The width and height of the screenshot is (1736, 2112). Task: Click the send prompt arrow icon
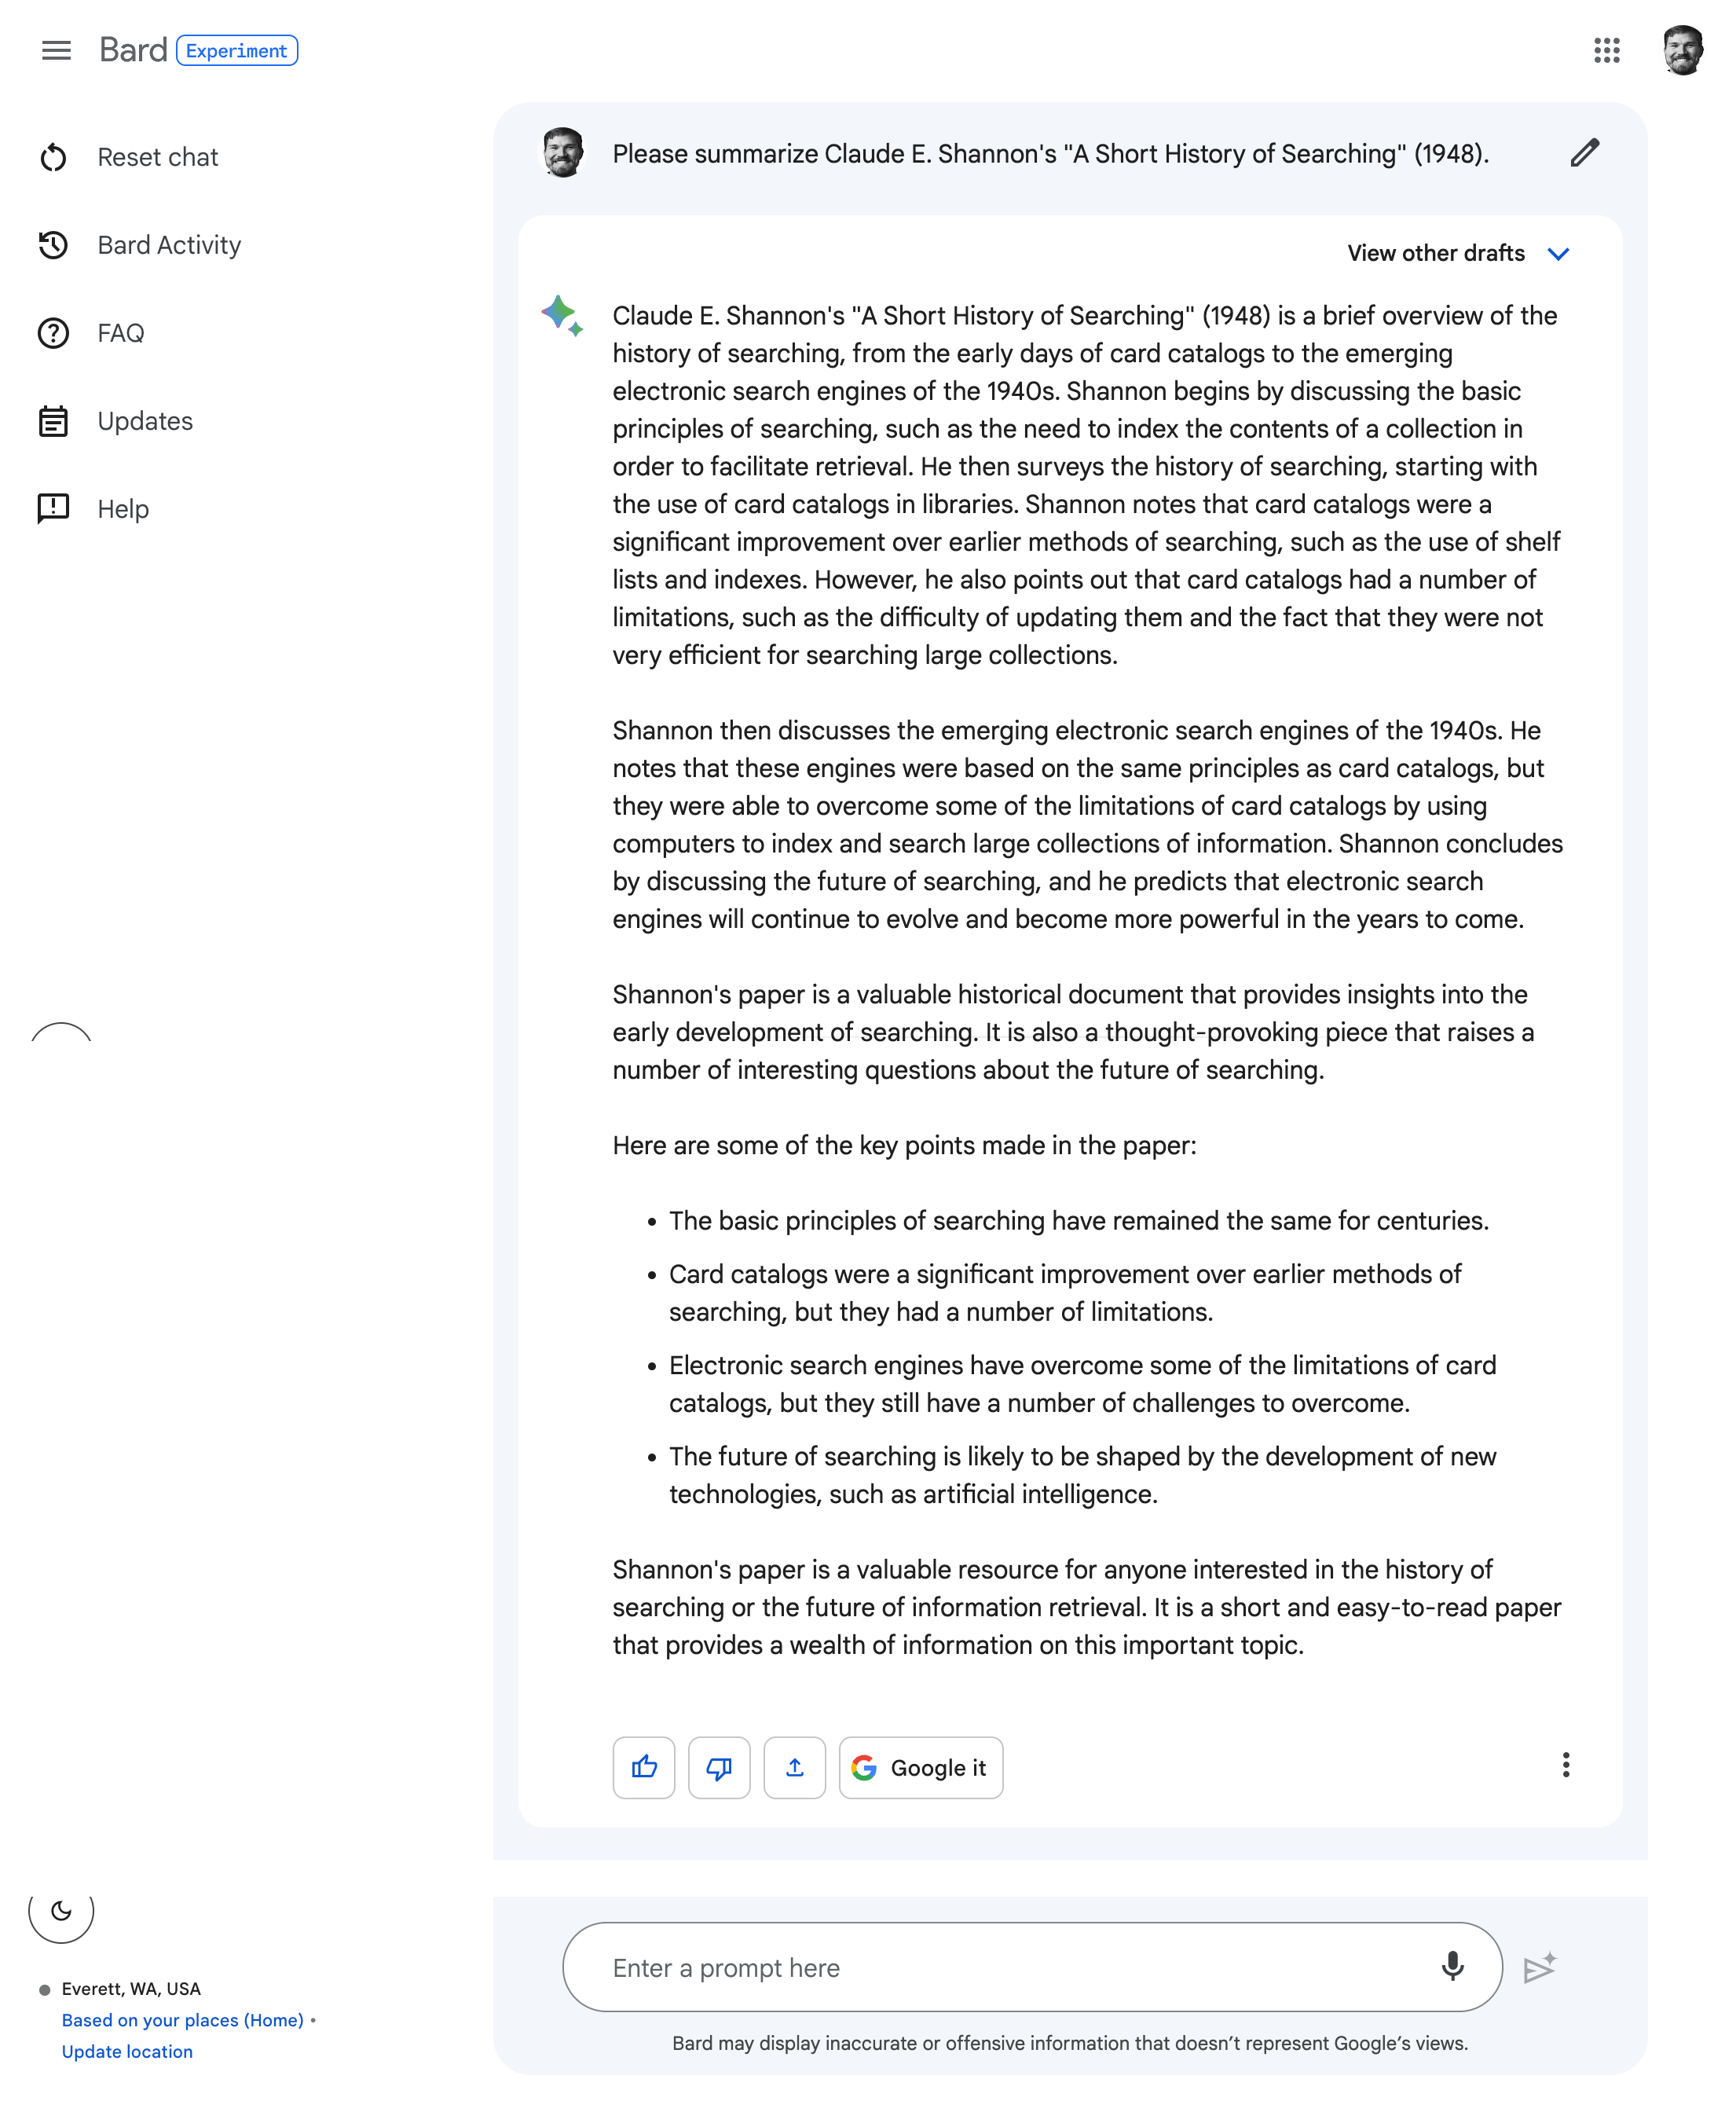coord(1539,1967)
